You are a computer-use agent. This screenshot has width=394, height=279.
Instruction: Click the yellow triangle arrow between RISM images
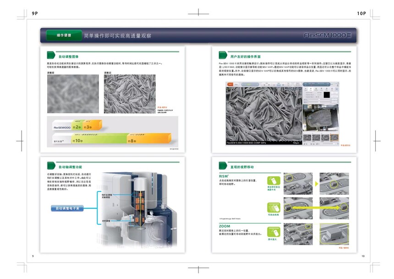tap(317, 184)
